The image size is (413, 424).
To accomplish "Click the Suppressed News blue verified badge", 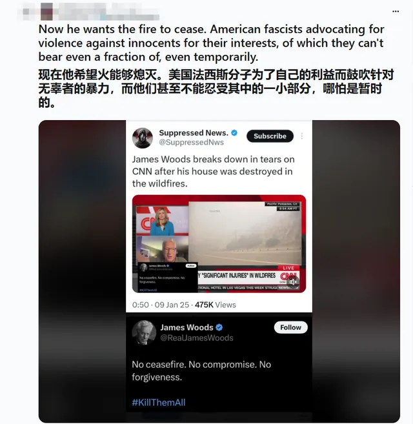I will (x=234, y=133).
